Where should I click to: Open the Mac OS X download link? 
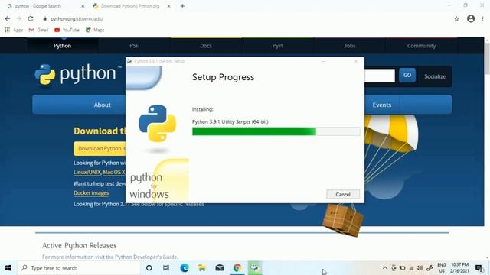coord(114,172)
